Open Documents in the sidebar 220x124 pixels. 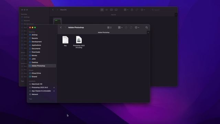click(42, 49)
